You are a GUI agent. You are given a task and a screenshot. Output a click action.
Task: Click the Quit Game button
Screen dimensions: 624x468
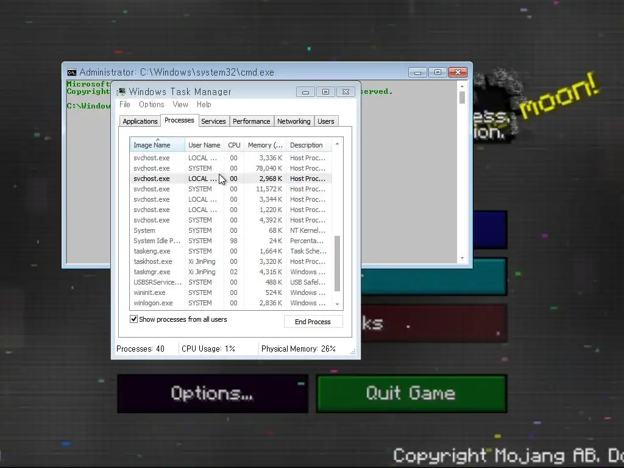pyautogui.click(x=411, y=394)
